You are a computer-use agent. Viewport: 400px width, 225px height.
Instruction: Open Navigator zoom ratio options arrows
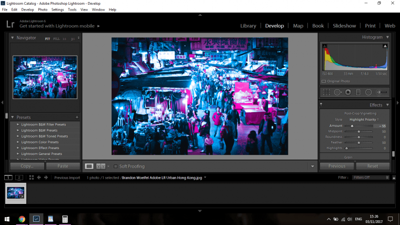pyautogui.click(x=78, y=38)
